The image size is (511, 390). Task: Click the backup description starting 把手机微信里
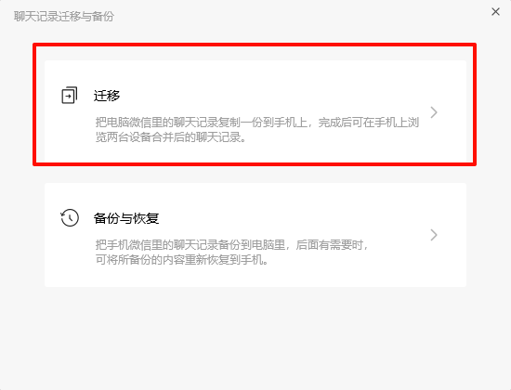point(231,253)
